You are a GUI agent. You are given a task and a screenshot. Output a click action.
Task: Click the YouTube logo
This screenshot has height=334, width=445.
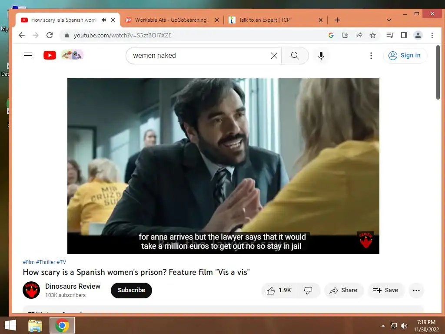click(x=50, y=55)
